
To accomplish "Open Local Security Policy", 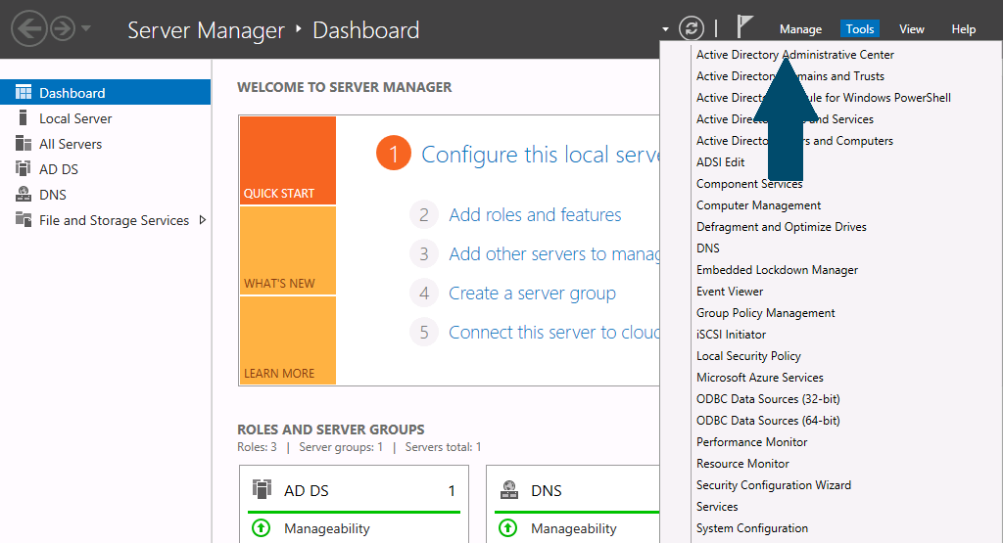I will pyautogui.click(x=748, y=356).
